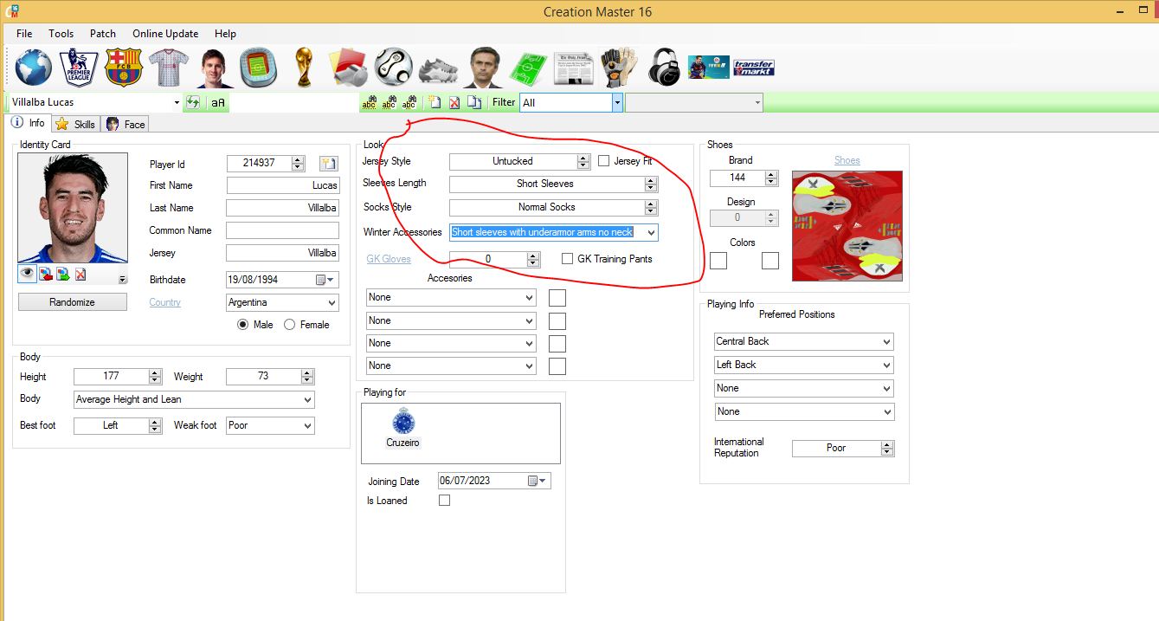
Task: Open the Help menu
Action: (x=225, y=34)
